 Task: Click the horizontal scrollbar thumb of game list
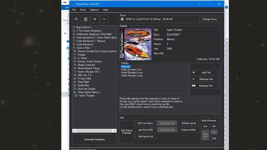tap(94, 130)
